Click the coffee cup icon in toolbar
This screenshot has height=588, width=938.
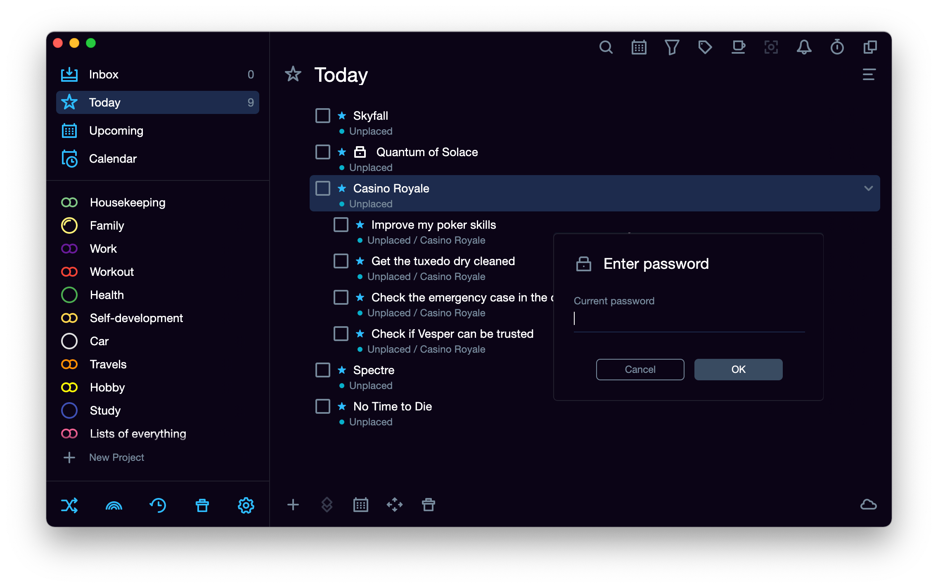pyautogui.click(x=738, y=47)
